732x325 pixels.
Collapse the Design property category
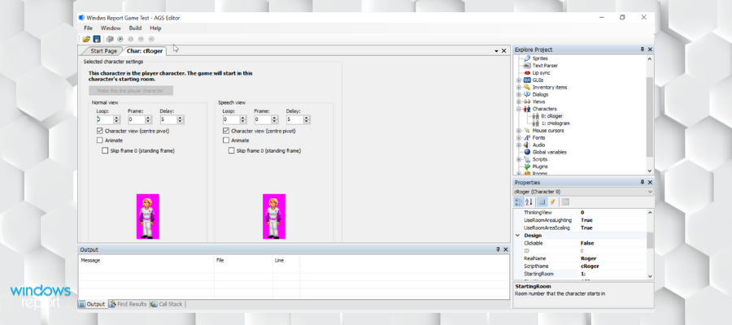[517, 236]
